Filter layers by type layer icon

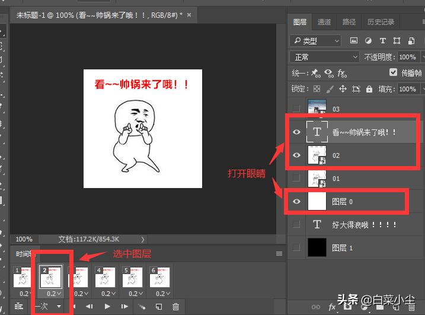pyautogui.click(x=382, y=41)
